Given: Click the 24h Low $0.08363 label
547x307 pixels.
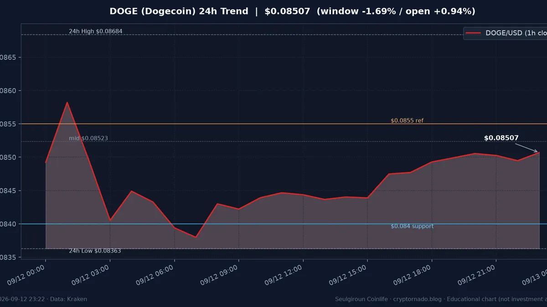Looking at the screenshot, I should 95,251.
